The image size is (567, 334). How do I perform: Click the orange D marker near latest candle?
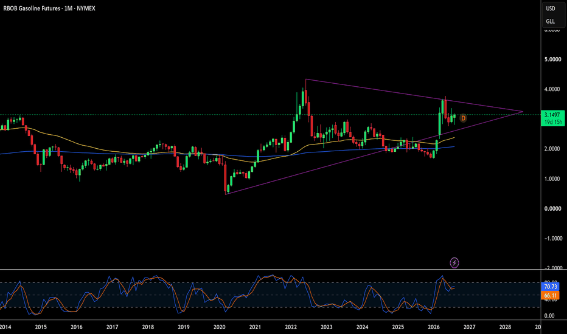(463, 118)
